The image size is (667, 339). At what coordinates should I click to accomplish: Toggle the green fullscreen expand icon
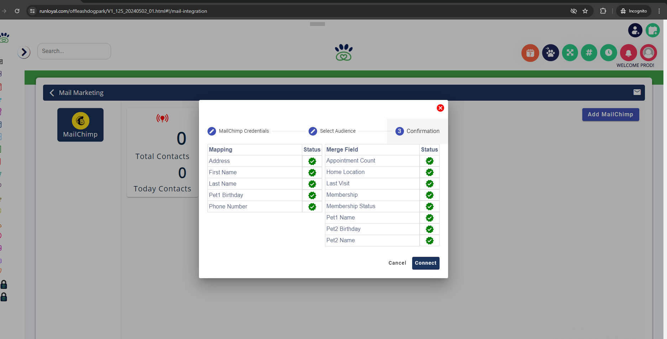click(570, 53)
